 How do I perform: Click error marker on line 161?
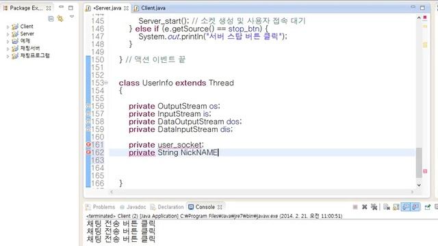point(88,144)
